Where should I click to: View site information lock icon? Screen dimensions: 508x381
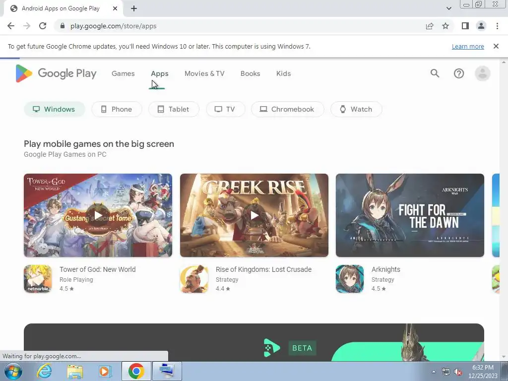pos(63,26)
